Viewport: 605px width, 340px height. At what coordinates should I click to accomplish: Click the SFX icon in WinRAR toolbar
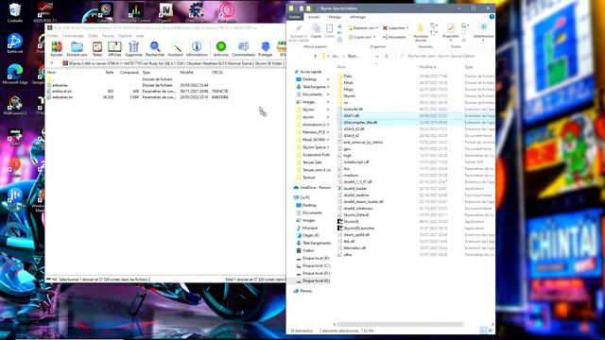pos(282,49)
